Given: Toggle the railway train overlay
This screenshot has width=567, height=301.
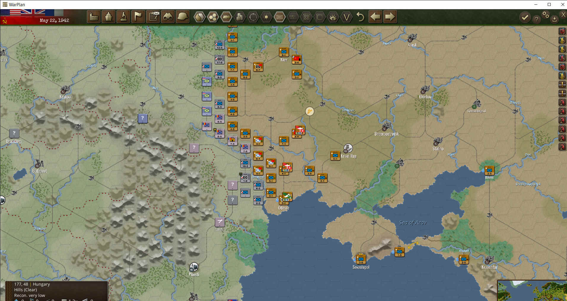Looking at the screenshot, I should [226, 17].
